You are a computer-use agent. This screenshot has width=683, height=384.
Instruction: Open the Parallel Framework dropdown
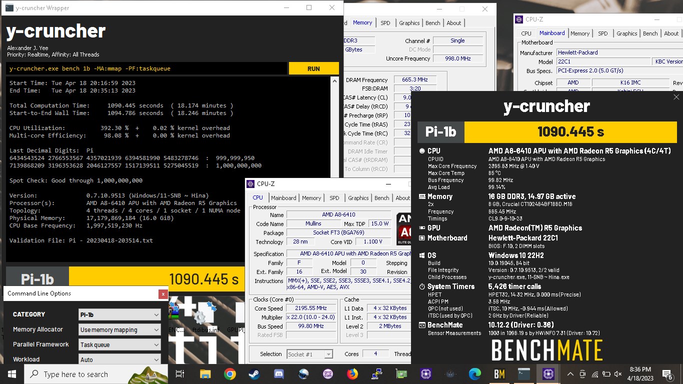[x=119, y=344]
